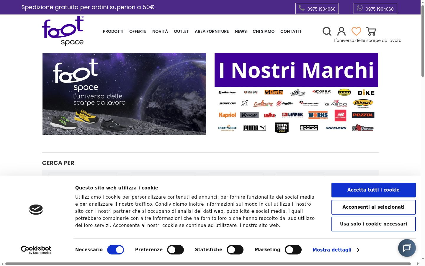Click Accetta tutti i cookie button
This screenshot has height=266, width=425.
373,190
